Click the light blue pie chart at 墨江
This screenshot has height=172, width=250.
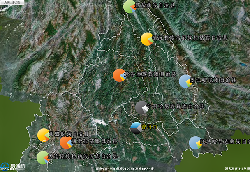click(185, 81)
